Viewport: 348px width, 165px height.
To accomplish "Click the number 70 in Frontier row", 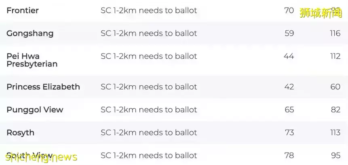I will point(289,10).
